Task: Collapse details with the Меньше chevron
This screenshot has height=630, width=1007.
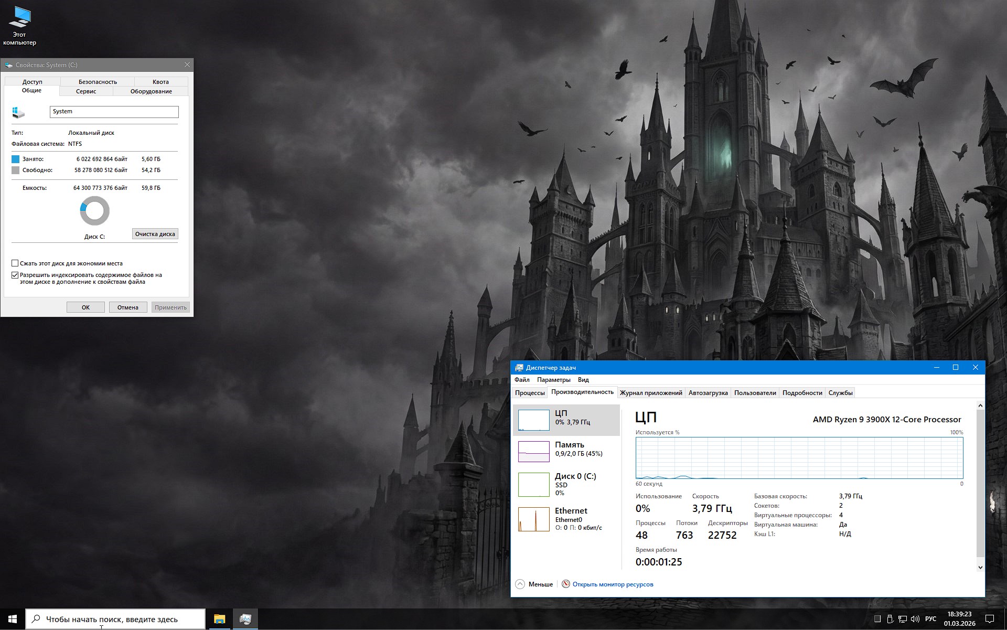Action: [520, 584]
